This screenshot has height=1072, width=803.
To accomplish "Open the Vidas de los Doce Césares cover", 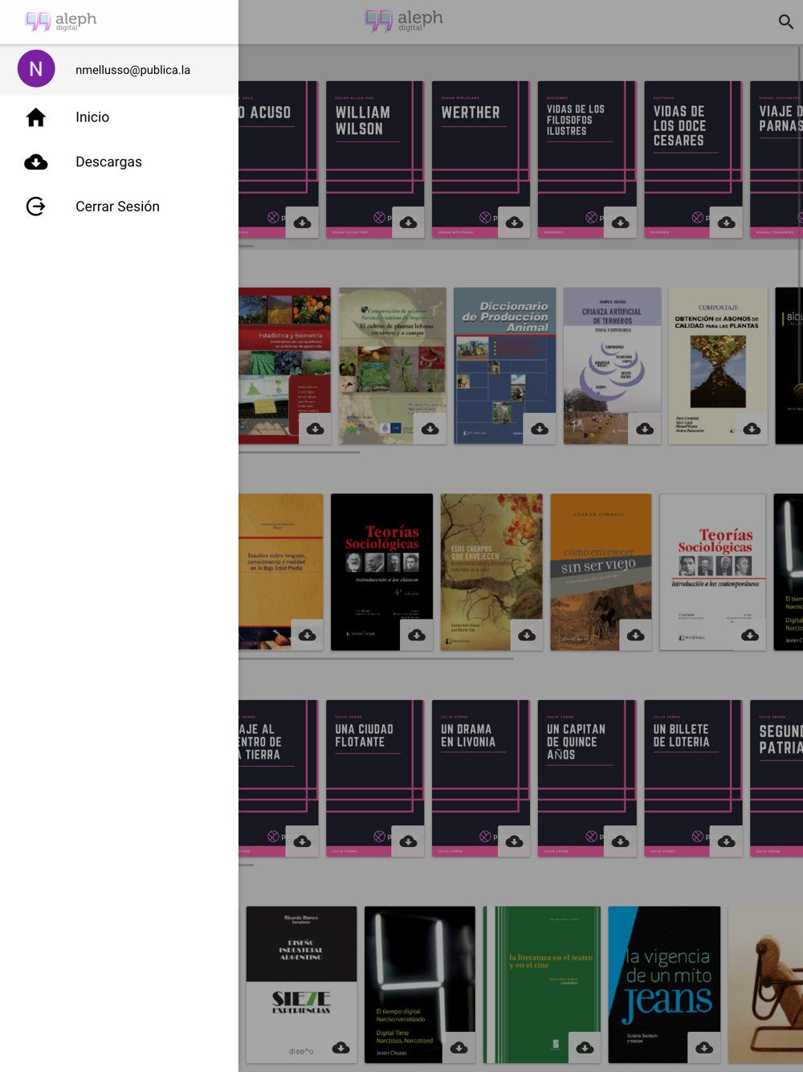I will click(x=693, y=159).
